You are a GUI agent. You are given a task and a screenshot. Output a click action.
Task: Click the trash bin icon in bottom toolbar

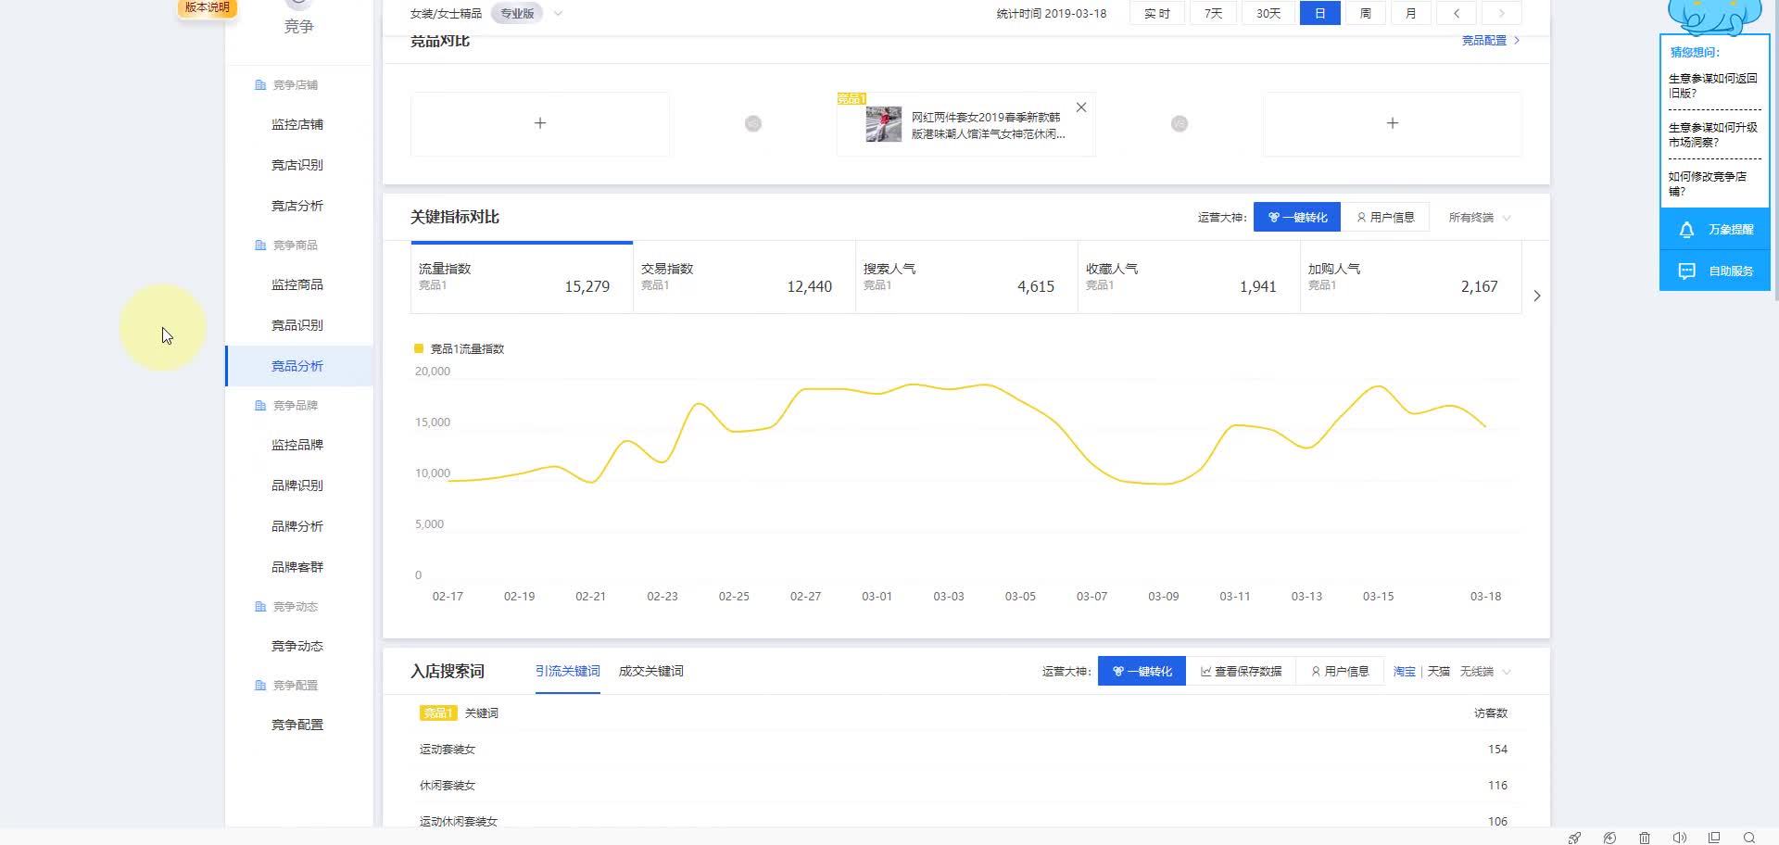1644,838
